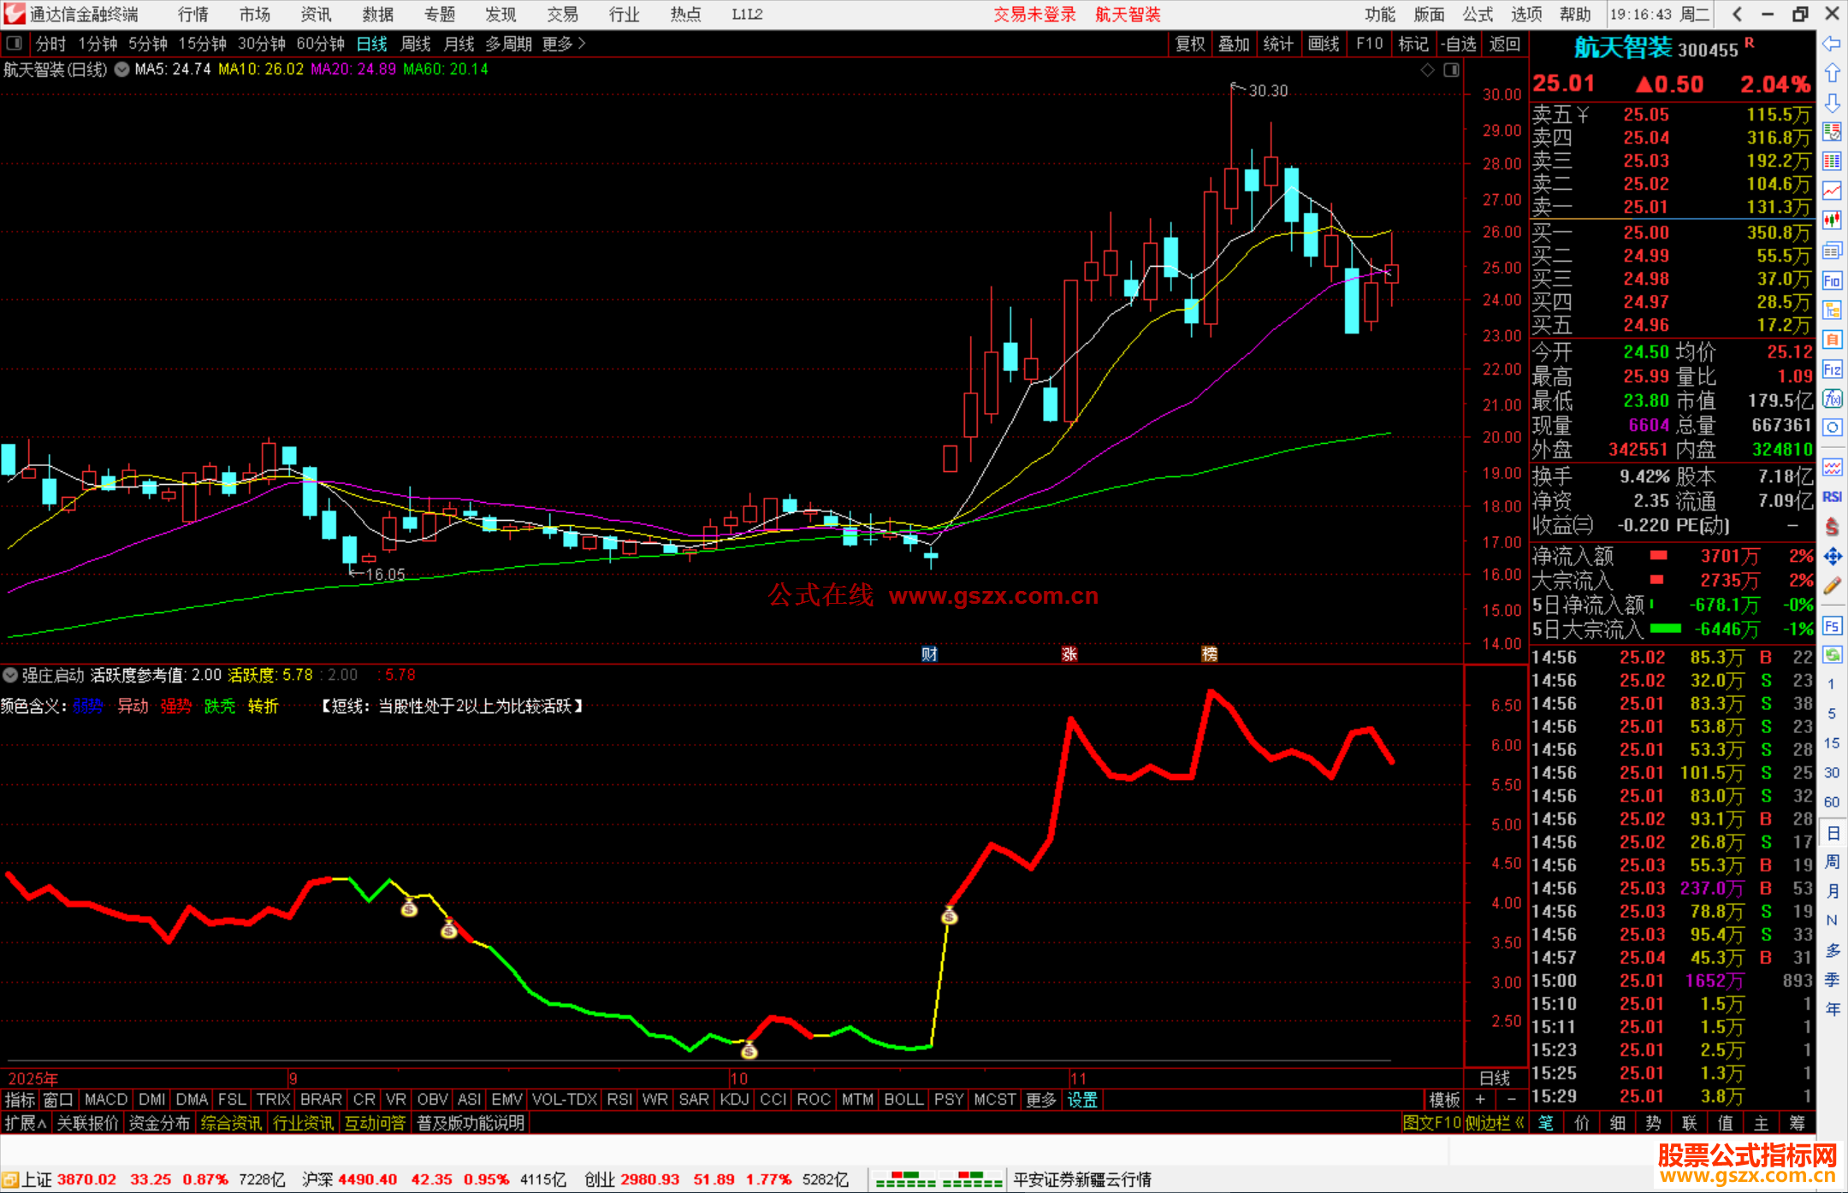This screenshot has width=1848, height=1193.
Task: Click the blue back arrow in right sidebar
Action: [x=1832, y=44]
